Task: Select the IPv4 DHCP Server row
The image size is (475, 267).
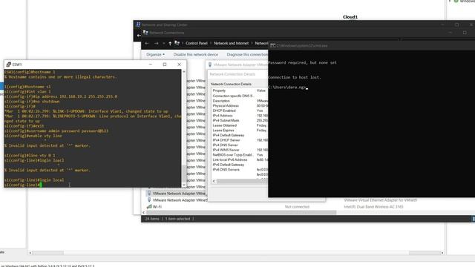Action: [240, 140]
